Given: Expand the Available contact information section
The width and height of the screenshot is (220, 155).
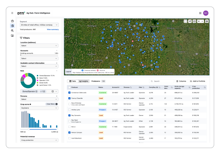Looking at the screenshot, I should point(57,63).
